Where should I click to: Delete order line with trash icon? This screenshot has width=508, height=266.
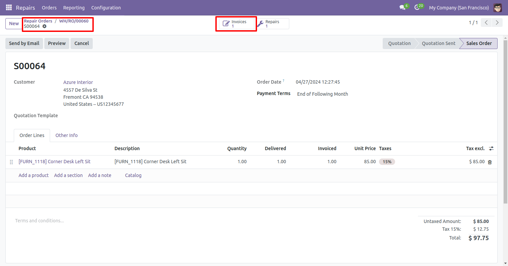point(490,162)
